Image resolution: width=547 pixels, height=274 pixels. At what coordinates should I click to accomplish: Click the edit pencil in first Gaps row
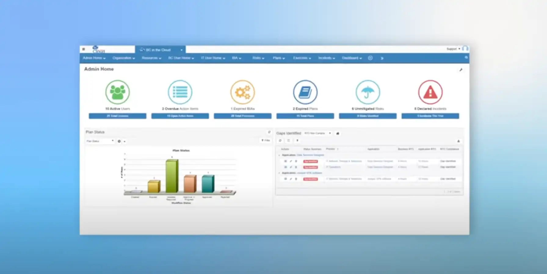click(x=291, y=161)
